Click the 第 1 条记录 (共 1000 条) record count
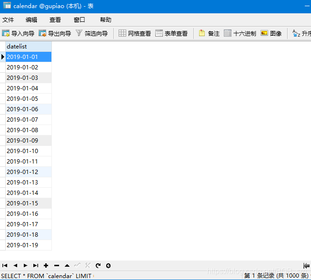Viewport: 311px width, 280px height. pos(277,276)
